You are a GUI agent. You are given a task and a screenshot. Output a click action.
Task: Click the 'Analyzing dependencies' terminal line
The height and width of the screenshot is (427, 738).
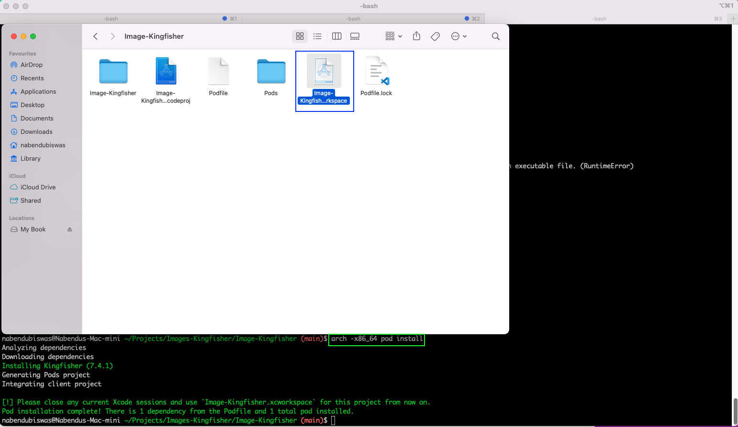(44, 348)
